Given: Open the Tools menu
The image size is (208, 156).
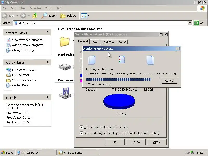Looking at the screenshot, I should tap(49, 8).
